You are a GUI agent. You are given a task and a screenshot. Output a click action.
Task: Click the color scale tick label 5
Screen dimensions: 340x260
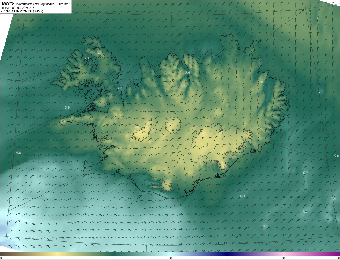pyautogui.click(x=113, y=258)
